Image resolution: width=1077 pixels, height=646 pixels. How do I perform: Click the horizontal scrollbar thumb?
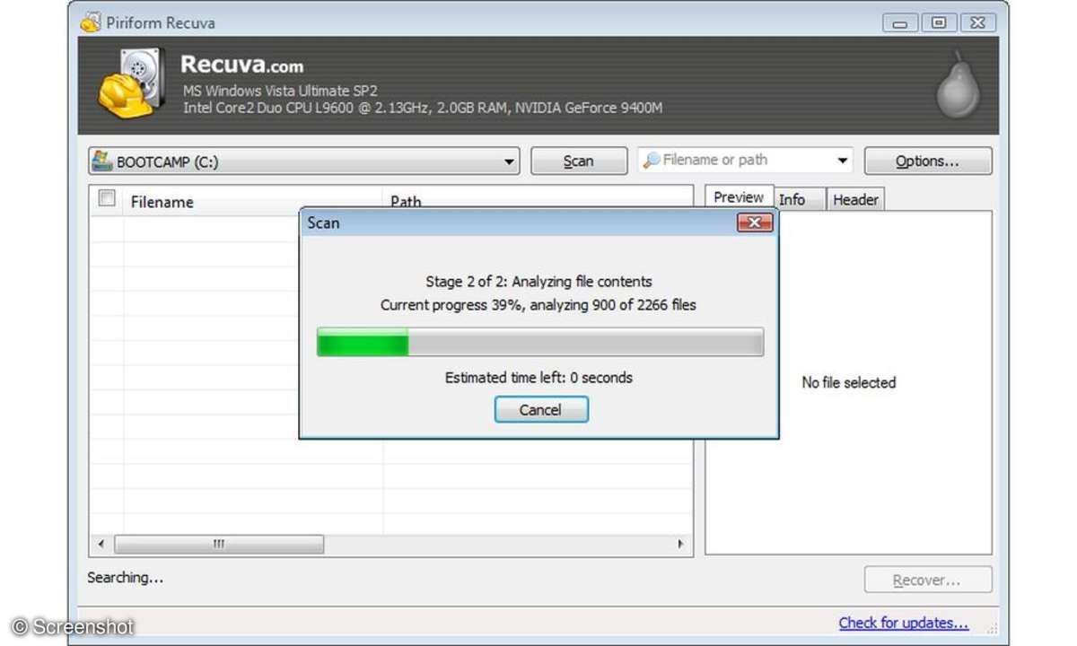[x=219, y=545]
